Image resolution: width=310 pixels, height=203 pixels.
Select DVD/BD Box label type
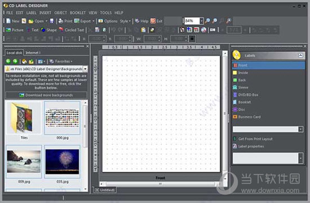tap(246, 94)
